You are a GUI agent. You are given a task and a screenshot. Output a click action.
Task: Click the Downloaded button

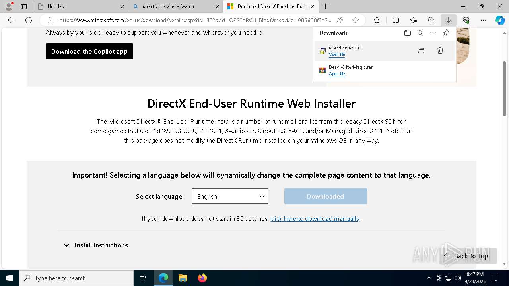pyautogui.click(x=325, y=196)
